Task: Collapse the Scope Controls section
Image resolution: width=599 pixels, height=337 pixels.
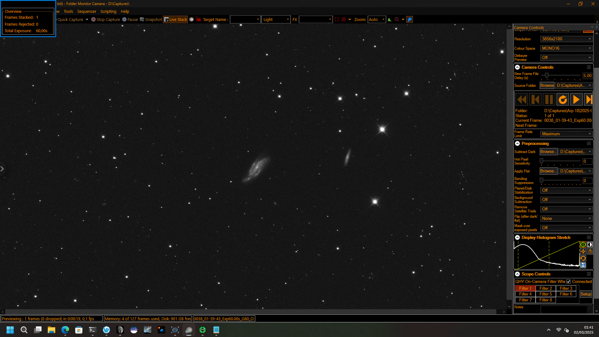Action: 517,274
